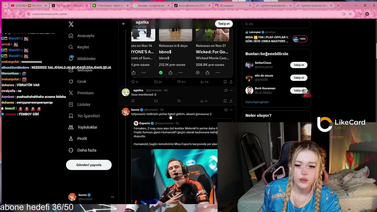Open Grok icon on burce post
Screen dimensions: 377x212
pos(226,110)
